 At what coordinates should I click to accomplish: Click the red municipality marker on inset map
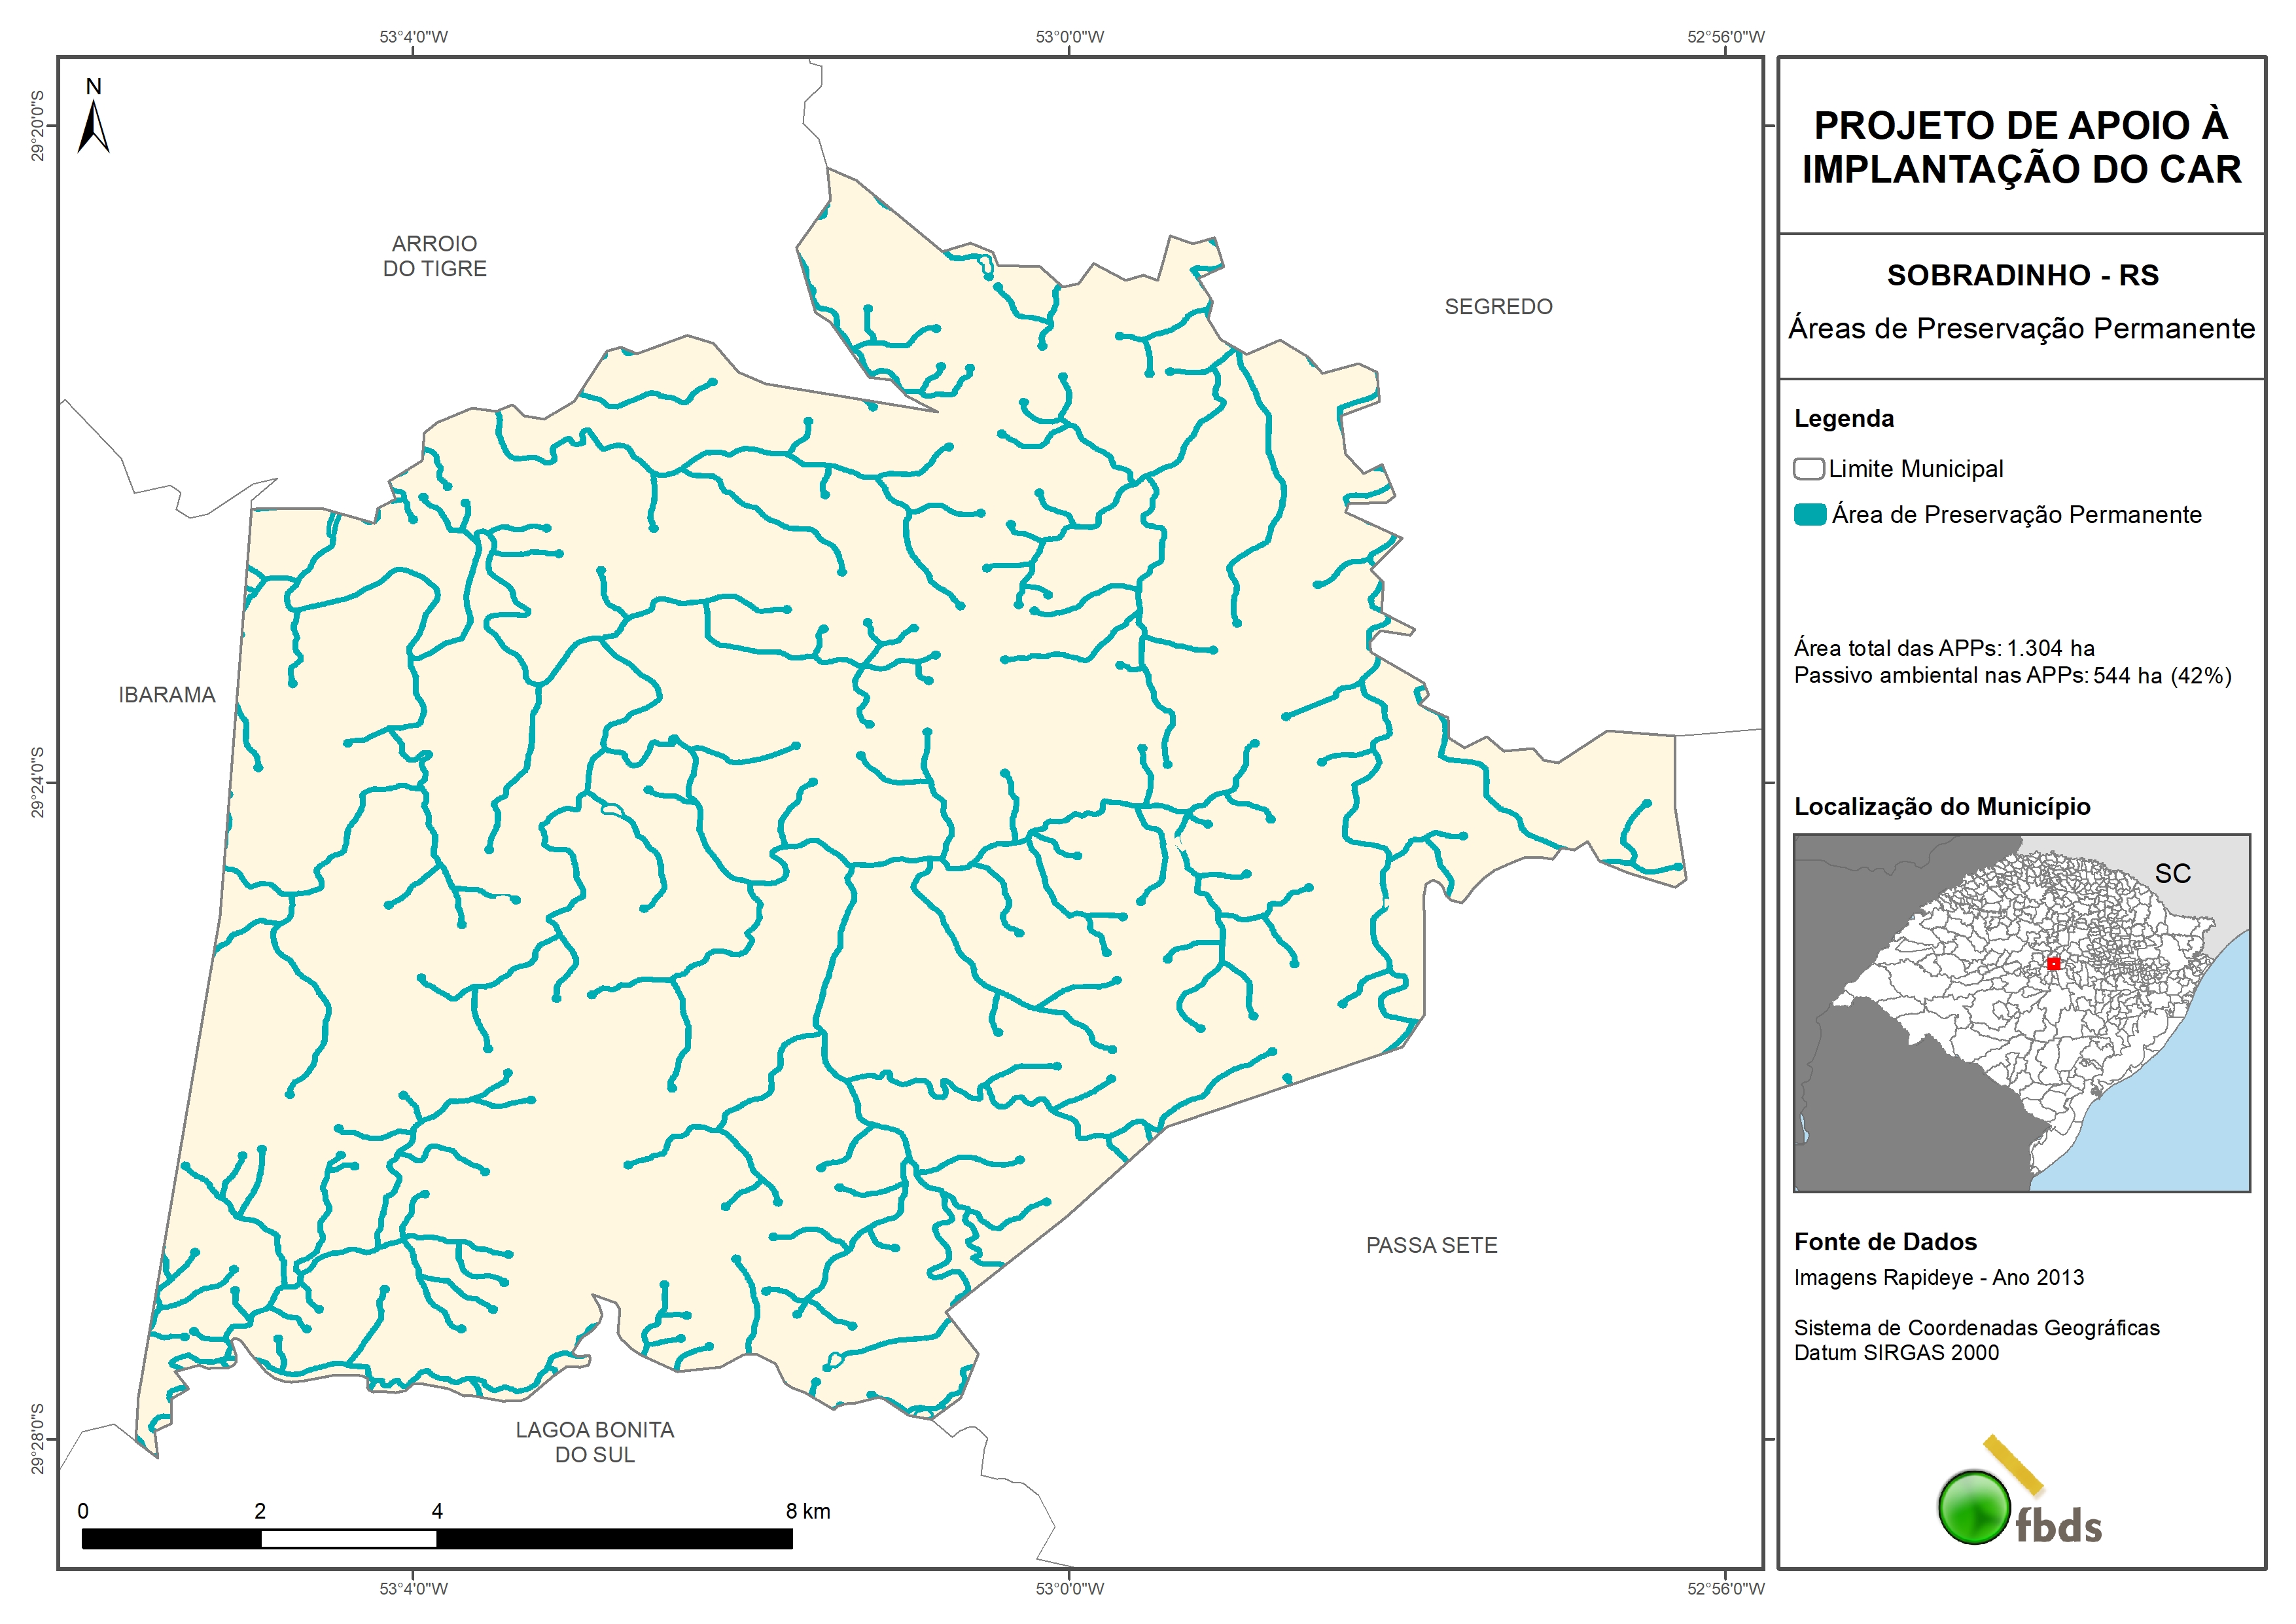[x=2053, y=964]
